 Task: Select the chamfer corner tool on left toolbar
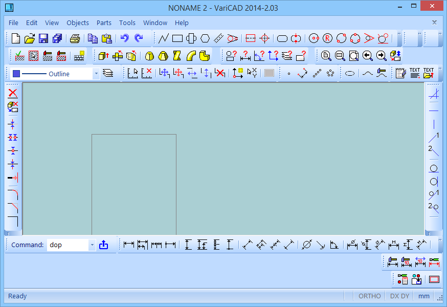tap(13, 208)
